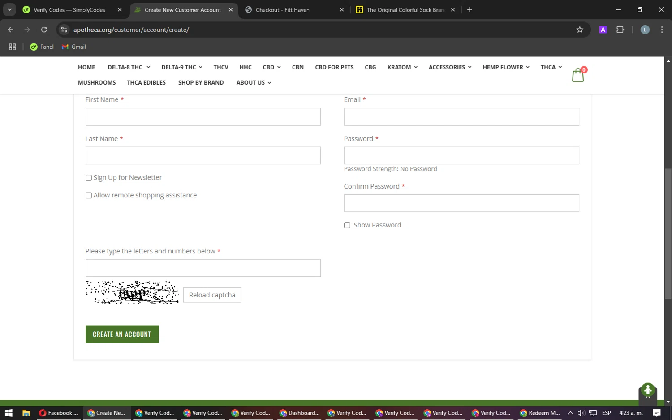
Task: Open the THCA EDIBLES menu item
Action: [x=146, y=82]
